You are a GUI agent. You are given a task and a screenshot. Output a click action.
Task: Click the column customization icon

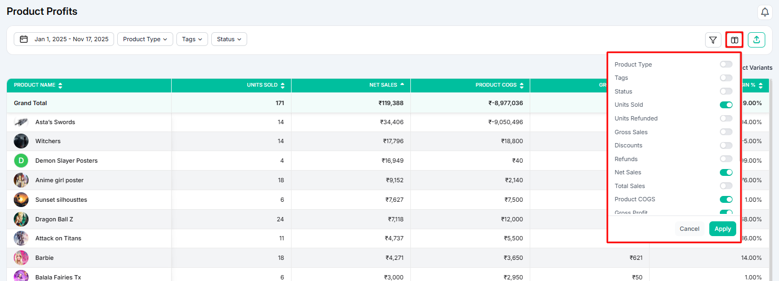(x=734, y=40)
